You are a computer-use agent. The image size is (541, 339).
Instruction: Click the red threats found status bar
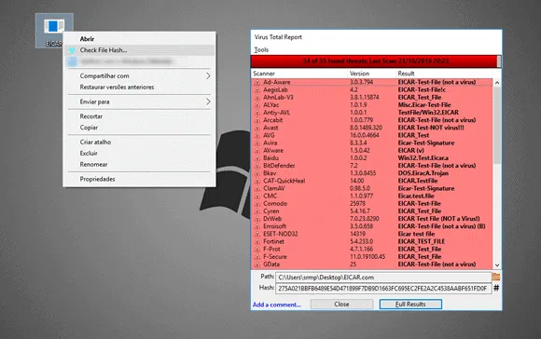374,61
